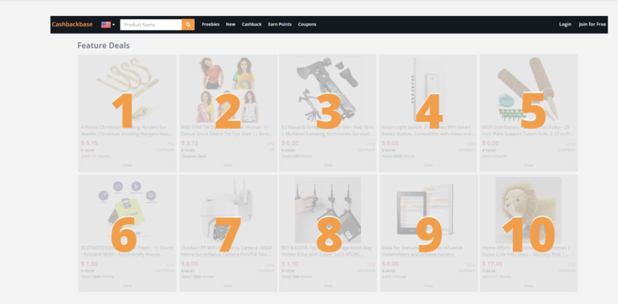The width and height of the screenshot is (618, 304).
Task: Select Earn Points in navigation bar
Action: [280, 24]
